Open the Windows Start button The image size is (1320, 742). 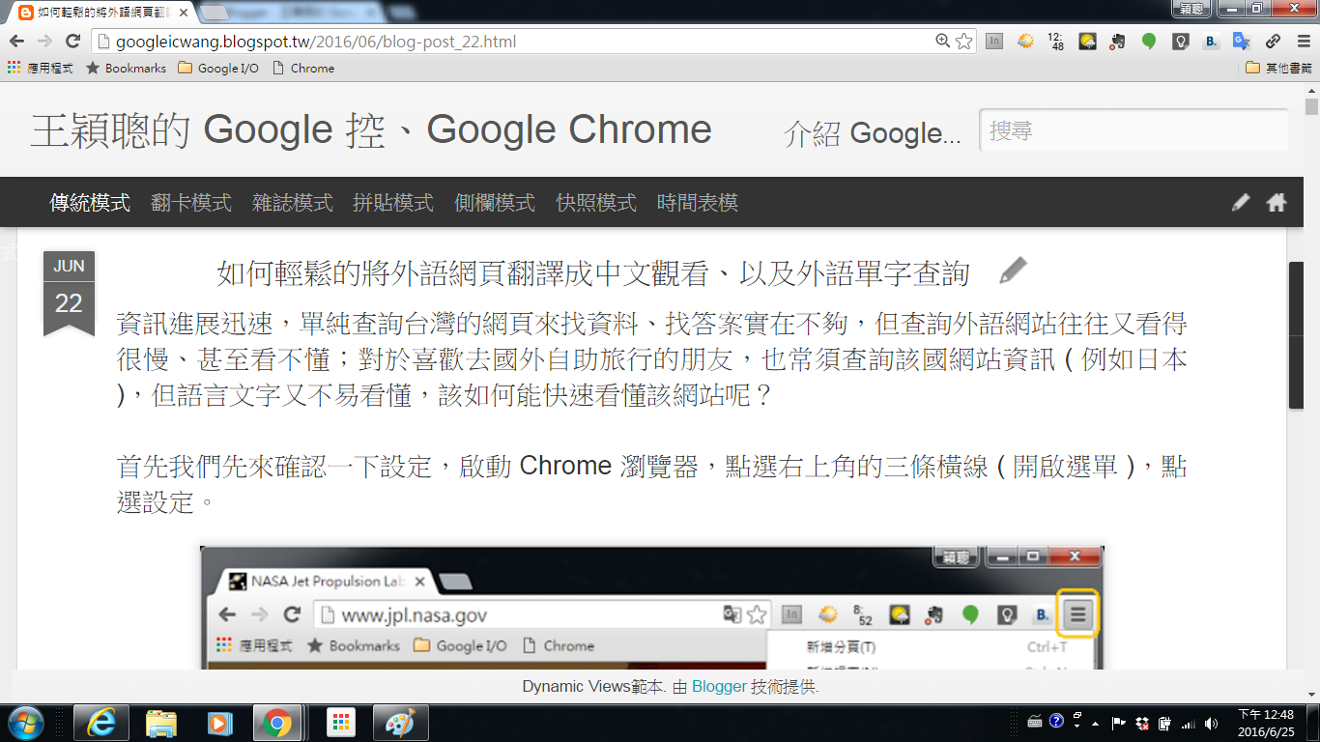[25, 723]
